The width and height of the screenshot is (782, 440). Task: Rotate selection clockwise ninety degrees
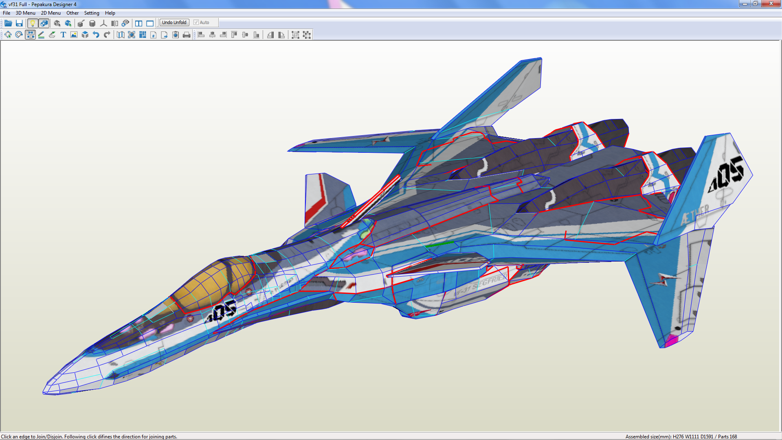pyautogui.click(x=281, y=35)
